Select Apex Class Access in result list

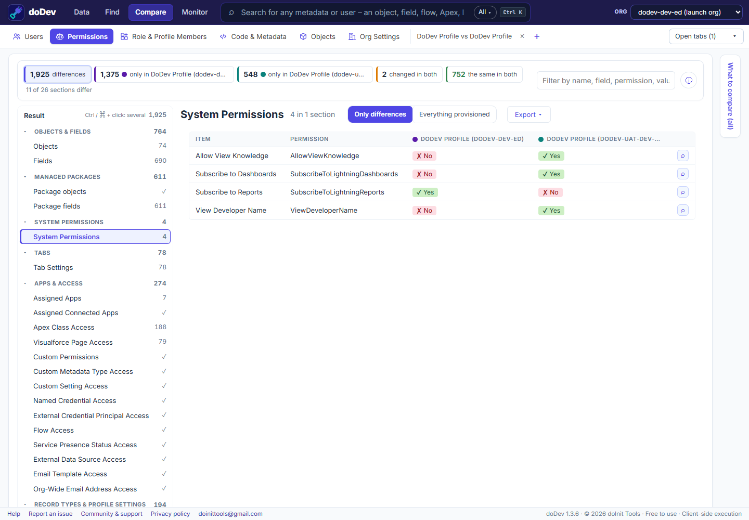point(96,328)
